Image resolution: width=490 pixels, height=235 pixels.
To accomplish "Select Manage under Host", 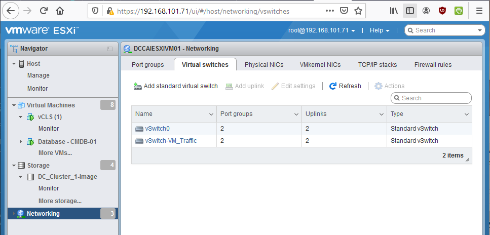I will pyautogui.click(x=39, y=75).
